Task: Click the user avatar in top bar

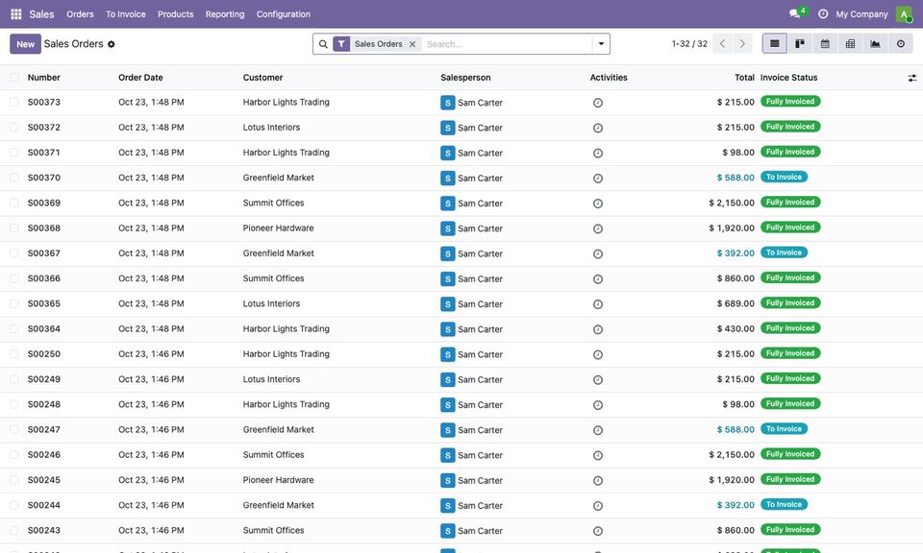Action: 904,14
